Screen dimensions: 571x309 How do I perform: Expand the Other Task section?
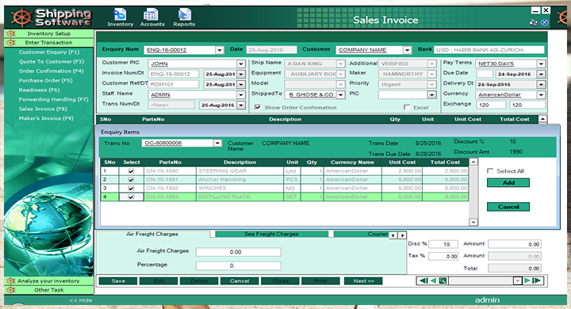point(49,290)
